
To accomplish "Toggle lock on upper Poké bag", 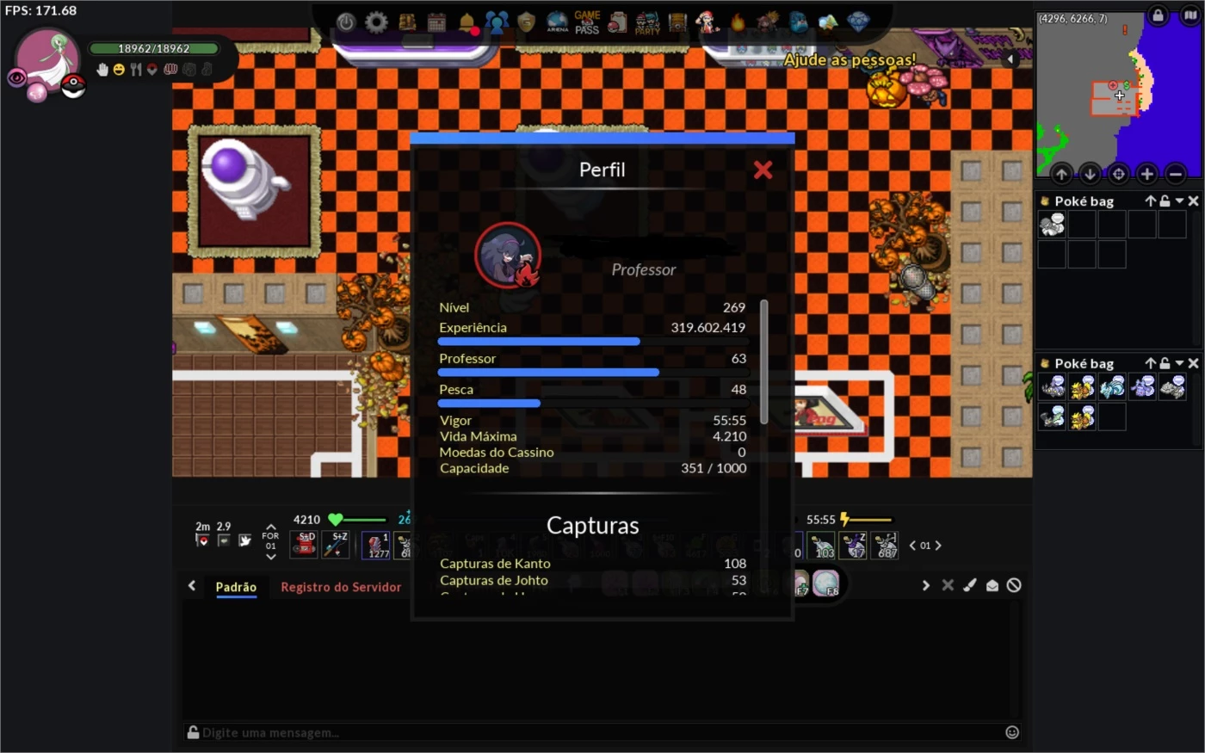I will pyautogui.click(x=1165, y=201).
